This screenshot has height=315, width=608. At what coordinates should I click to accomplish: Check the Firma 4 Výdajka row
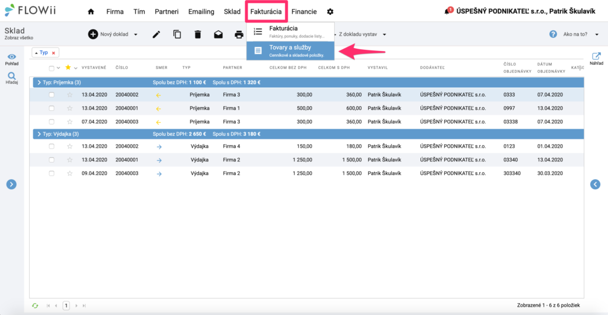(52, 147)
